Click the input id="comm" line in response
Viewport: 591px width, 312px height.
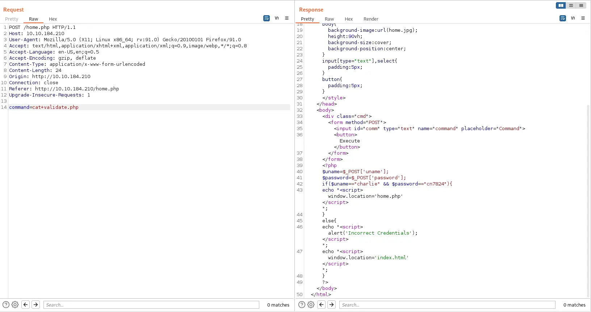(x=429, y=129)
